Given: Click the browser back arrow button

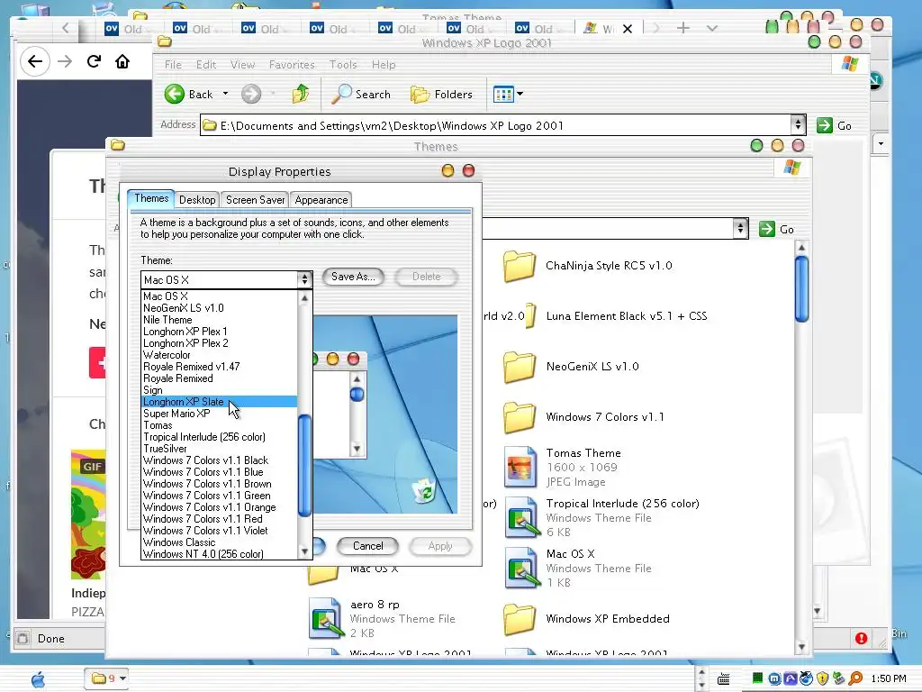Looking at the screenshot, I should [35, 61].
